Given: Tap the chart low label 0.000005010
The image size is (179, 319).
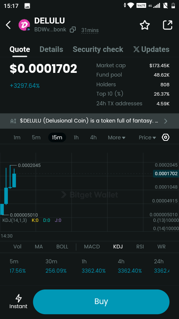Looking at the screenshot, I should click(24, 215).
